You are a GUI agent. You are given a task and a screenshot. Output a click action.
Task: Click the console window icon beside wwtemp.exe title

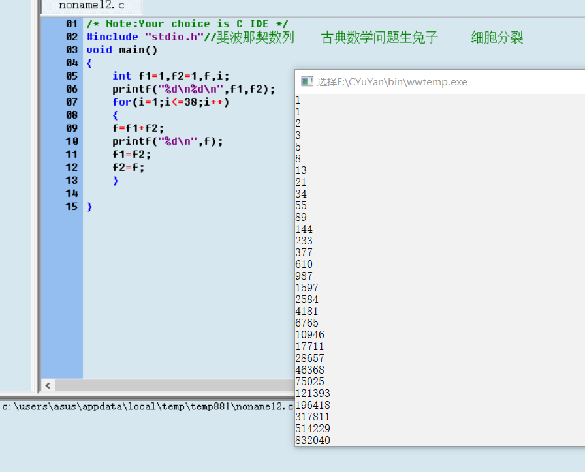click(x=307, y=81)
